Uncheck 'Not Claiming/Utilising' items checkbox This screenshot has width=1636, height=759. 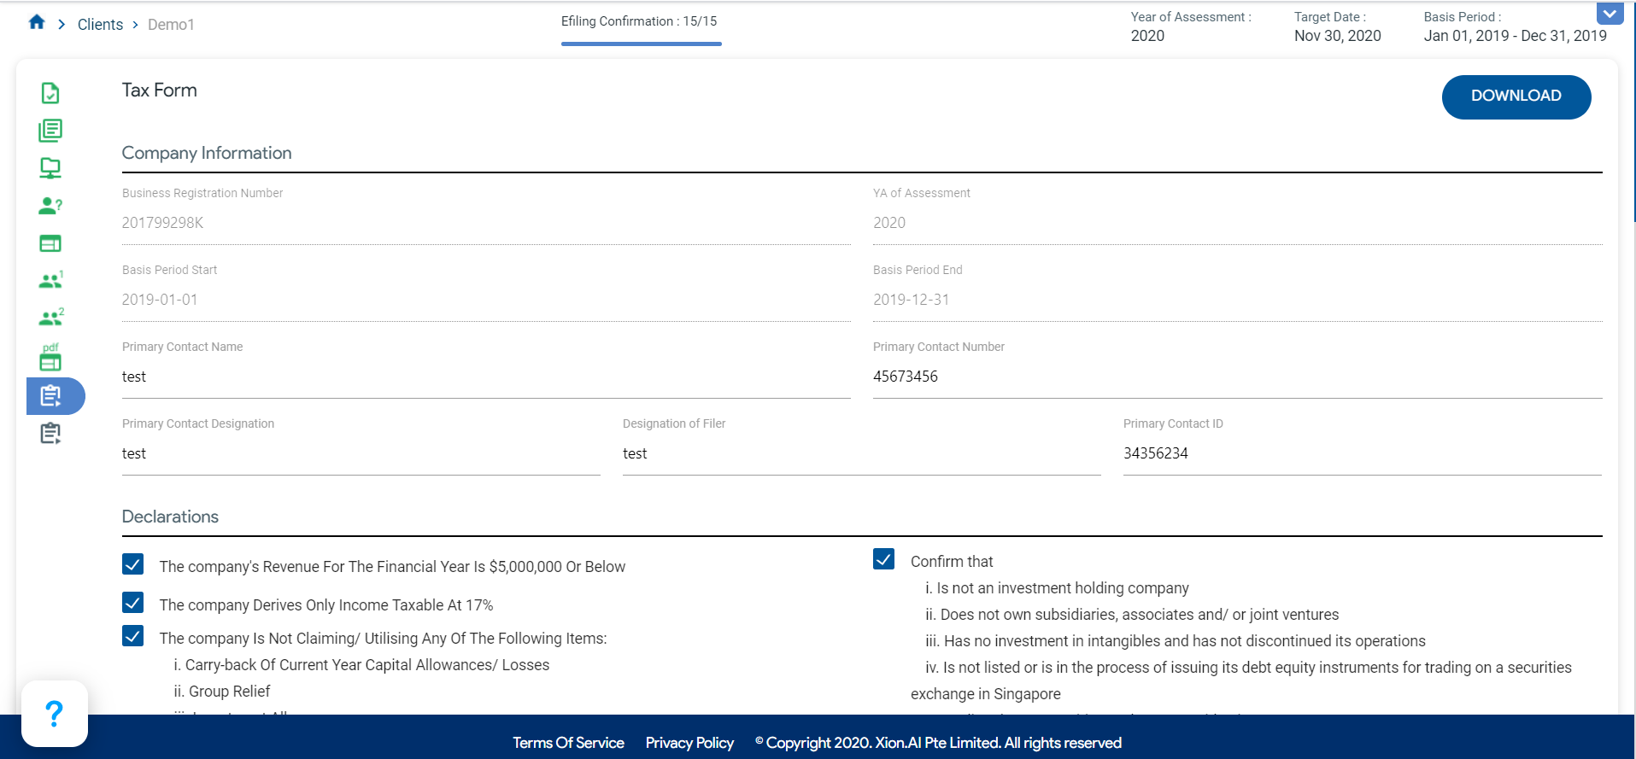coord(133,636)
